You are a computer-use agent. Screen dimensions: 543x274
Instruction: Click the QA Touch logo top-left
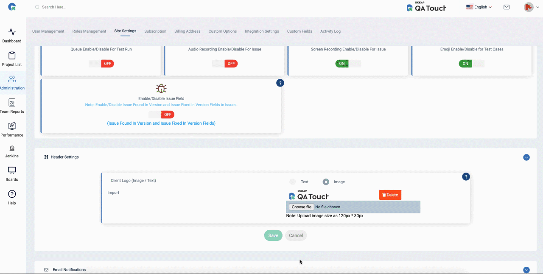(x=12, y=7)
